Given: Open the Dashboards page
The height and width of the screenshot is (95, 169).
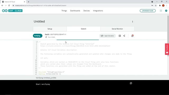Looking at the screenshot, I should coord(75,11).
